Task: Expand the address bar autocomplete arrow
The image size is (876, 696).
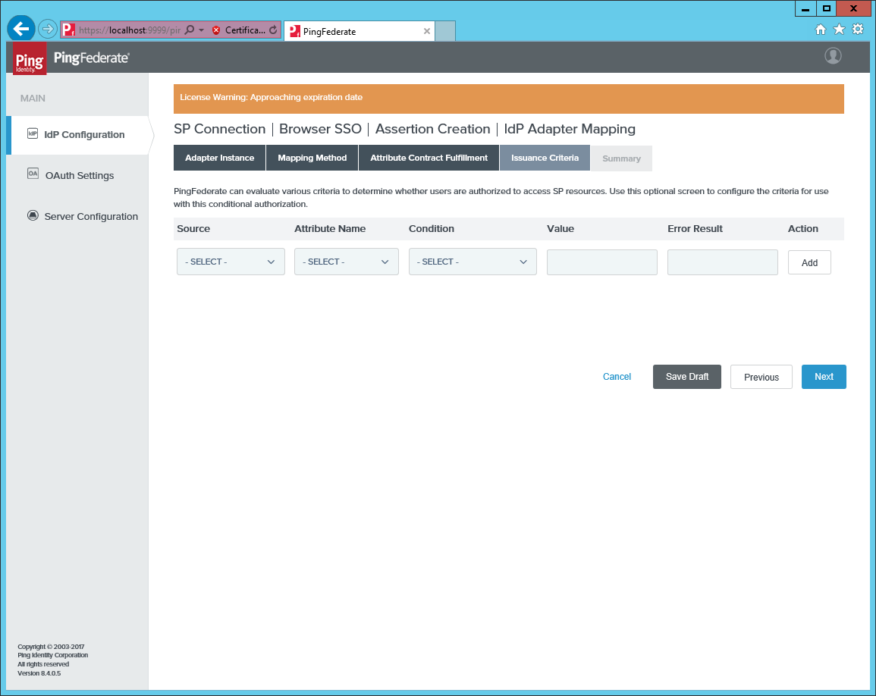Action: 202,30
